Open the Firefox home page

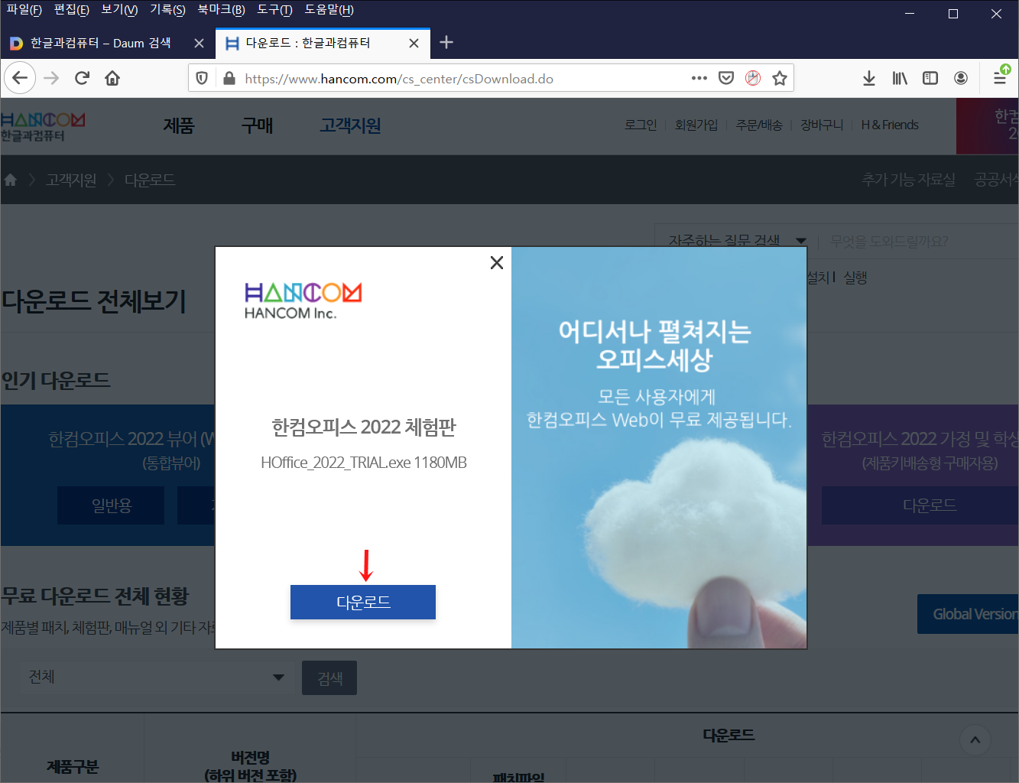112,78
